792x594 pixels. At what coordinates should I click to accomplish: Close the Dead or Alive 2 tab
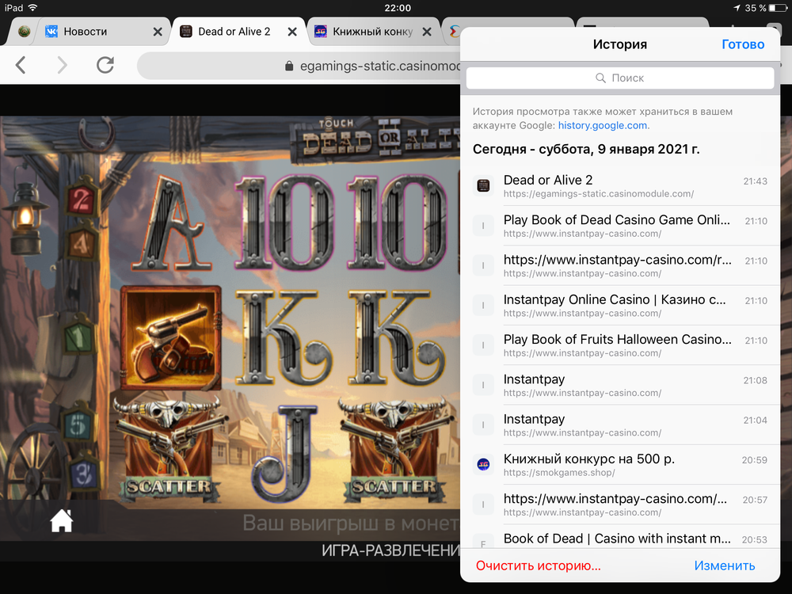[292, 32]
